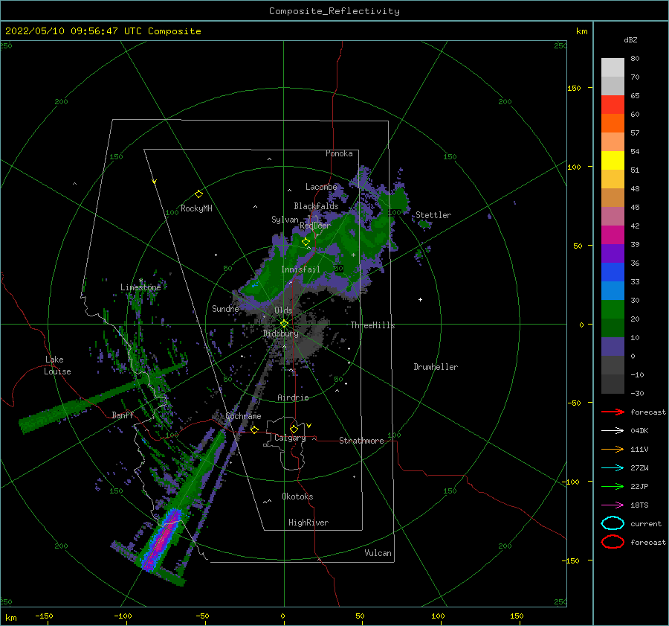Screen dimensions: 669x626
Task: Click the dark gray -30 to -10 swatch
Action: 613,384
